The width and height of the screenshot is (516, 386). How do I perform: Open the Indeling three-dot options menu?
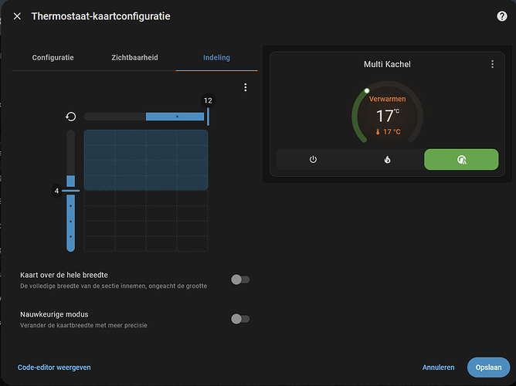(246, 88)
